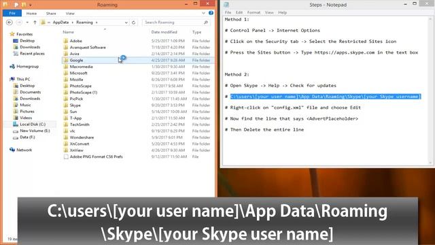This screenshot has width=435, height=245.
Task: Click the 5/25/2017 1:09 PM date cell
Action: coord(168,41)
